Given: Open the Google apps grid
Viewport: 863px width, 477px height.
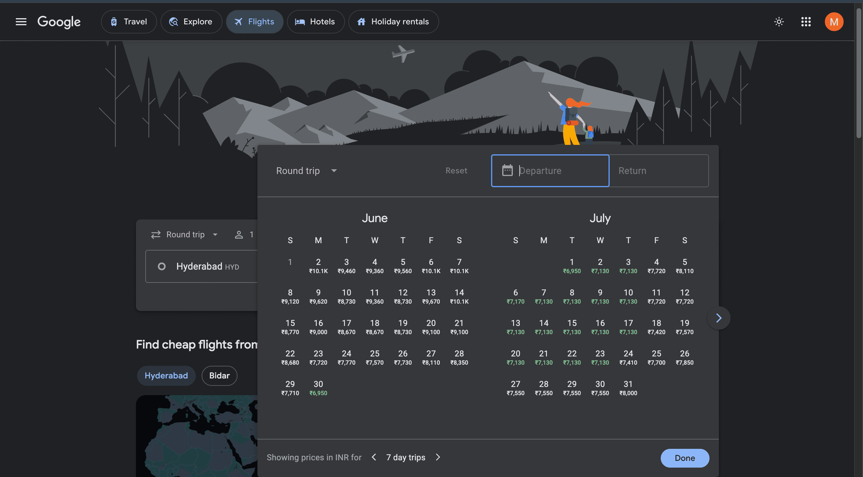Looking at the screenshot, I should [x=806, y=22].
